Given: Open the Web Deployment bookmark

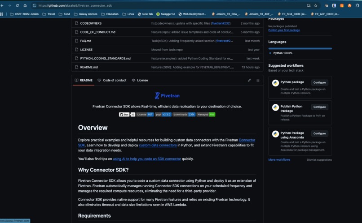Looking at the screenshot, I should pyautogui.click(x=192, y=14).
